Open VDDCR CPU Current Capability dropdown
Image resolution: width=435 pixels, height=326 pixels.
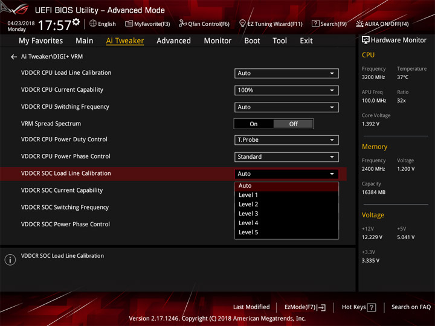click(x=286, y=90)
